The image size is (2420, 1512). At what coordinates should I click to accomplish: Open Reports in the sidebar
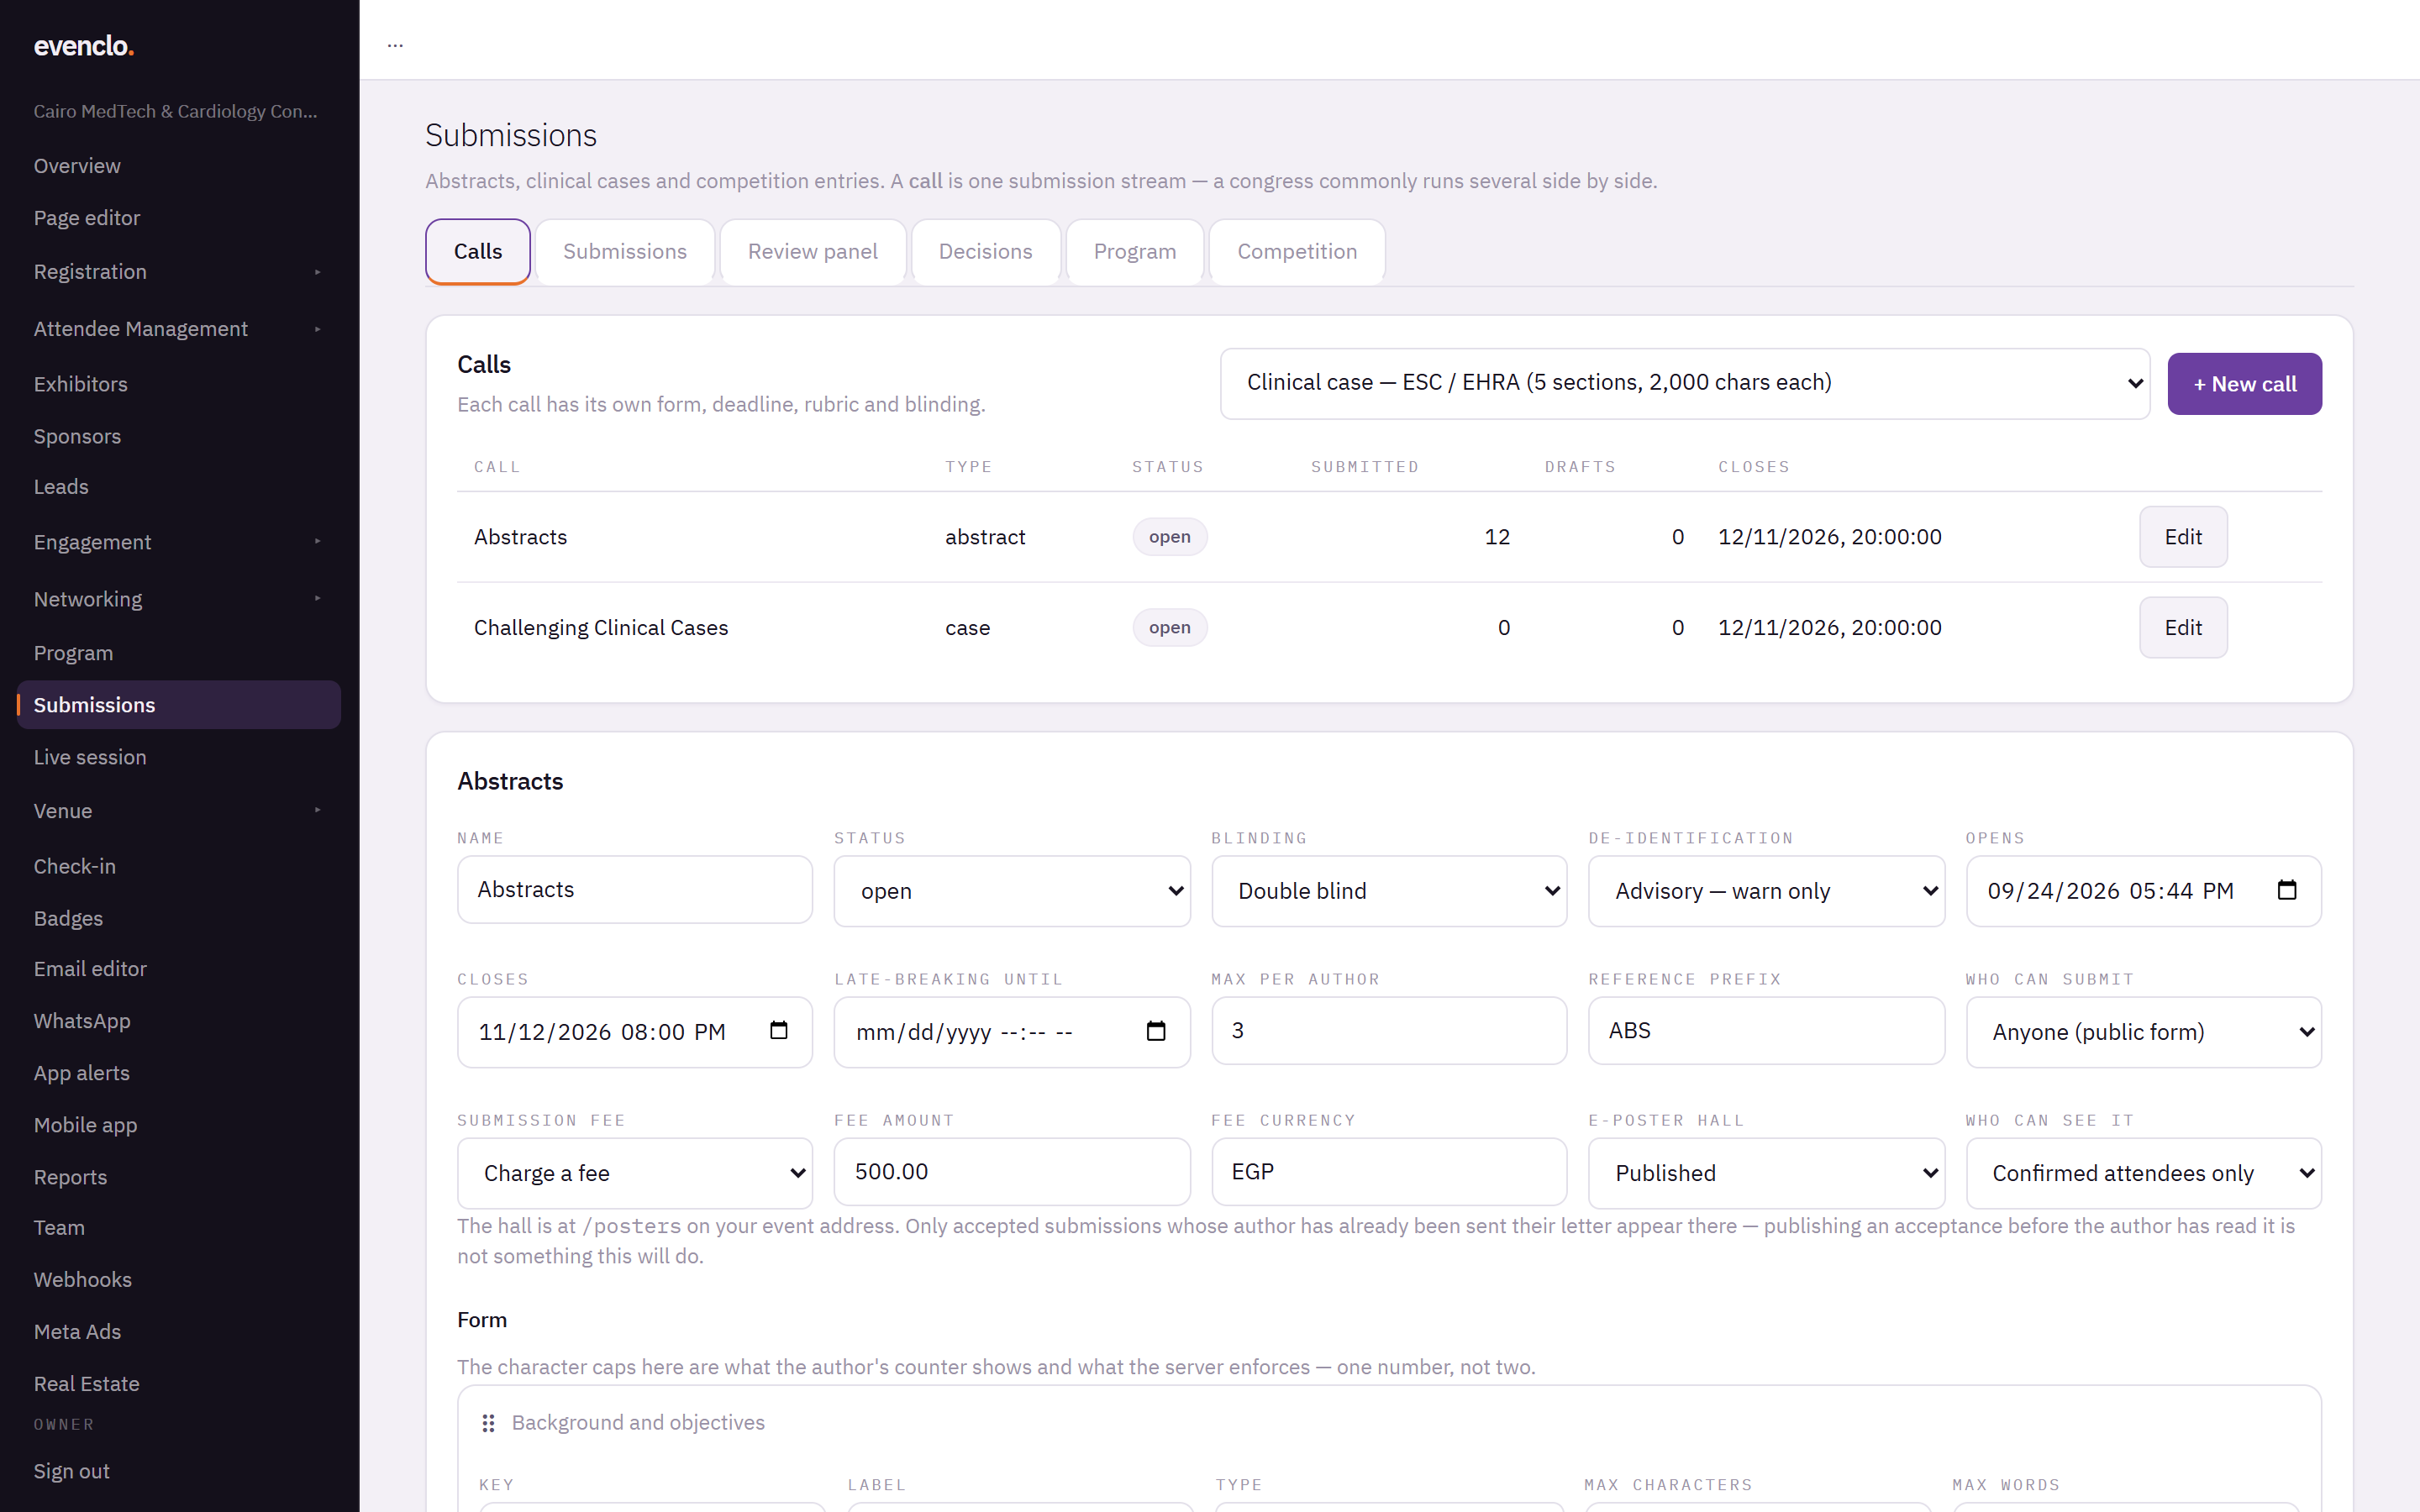(x=179, y=1177)
